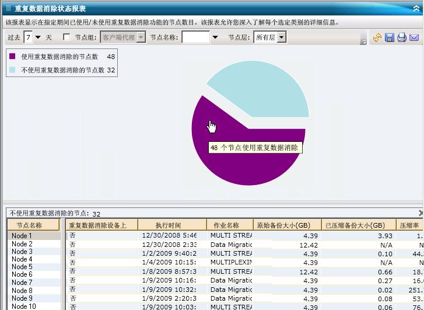Viewport: 424px width, 310px height.
Task: Click the toolbar resize grip icon
Action: tap(363, 41)
